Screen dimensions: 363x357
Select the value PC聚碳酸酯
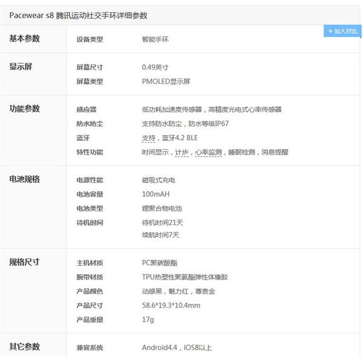click(x=160, y=263)
